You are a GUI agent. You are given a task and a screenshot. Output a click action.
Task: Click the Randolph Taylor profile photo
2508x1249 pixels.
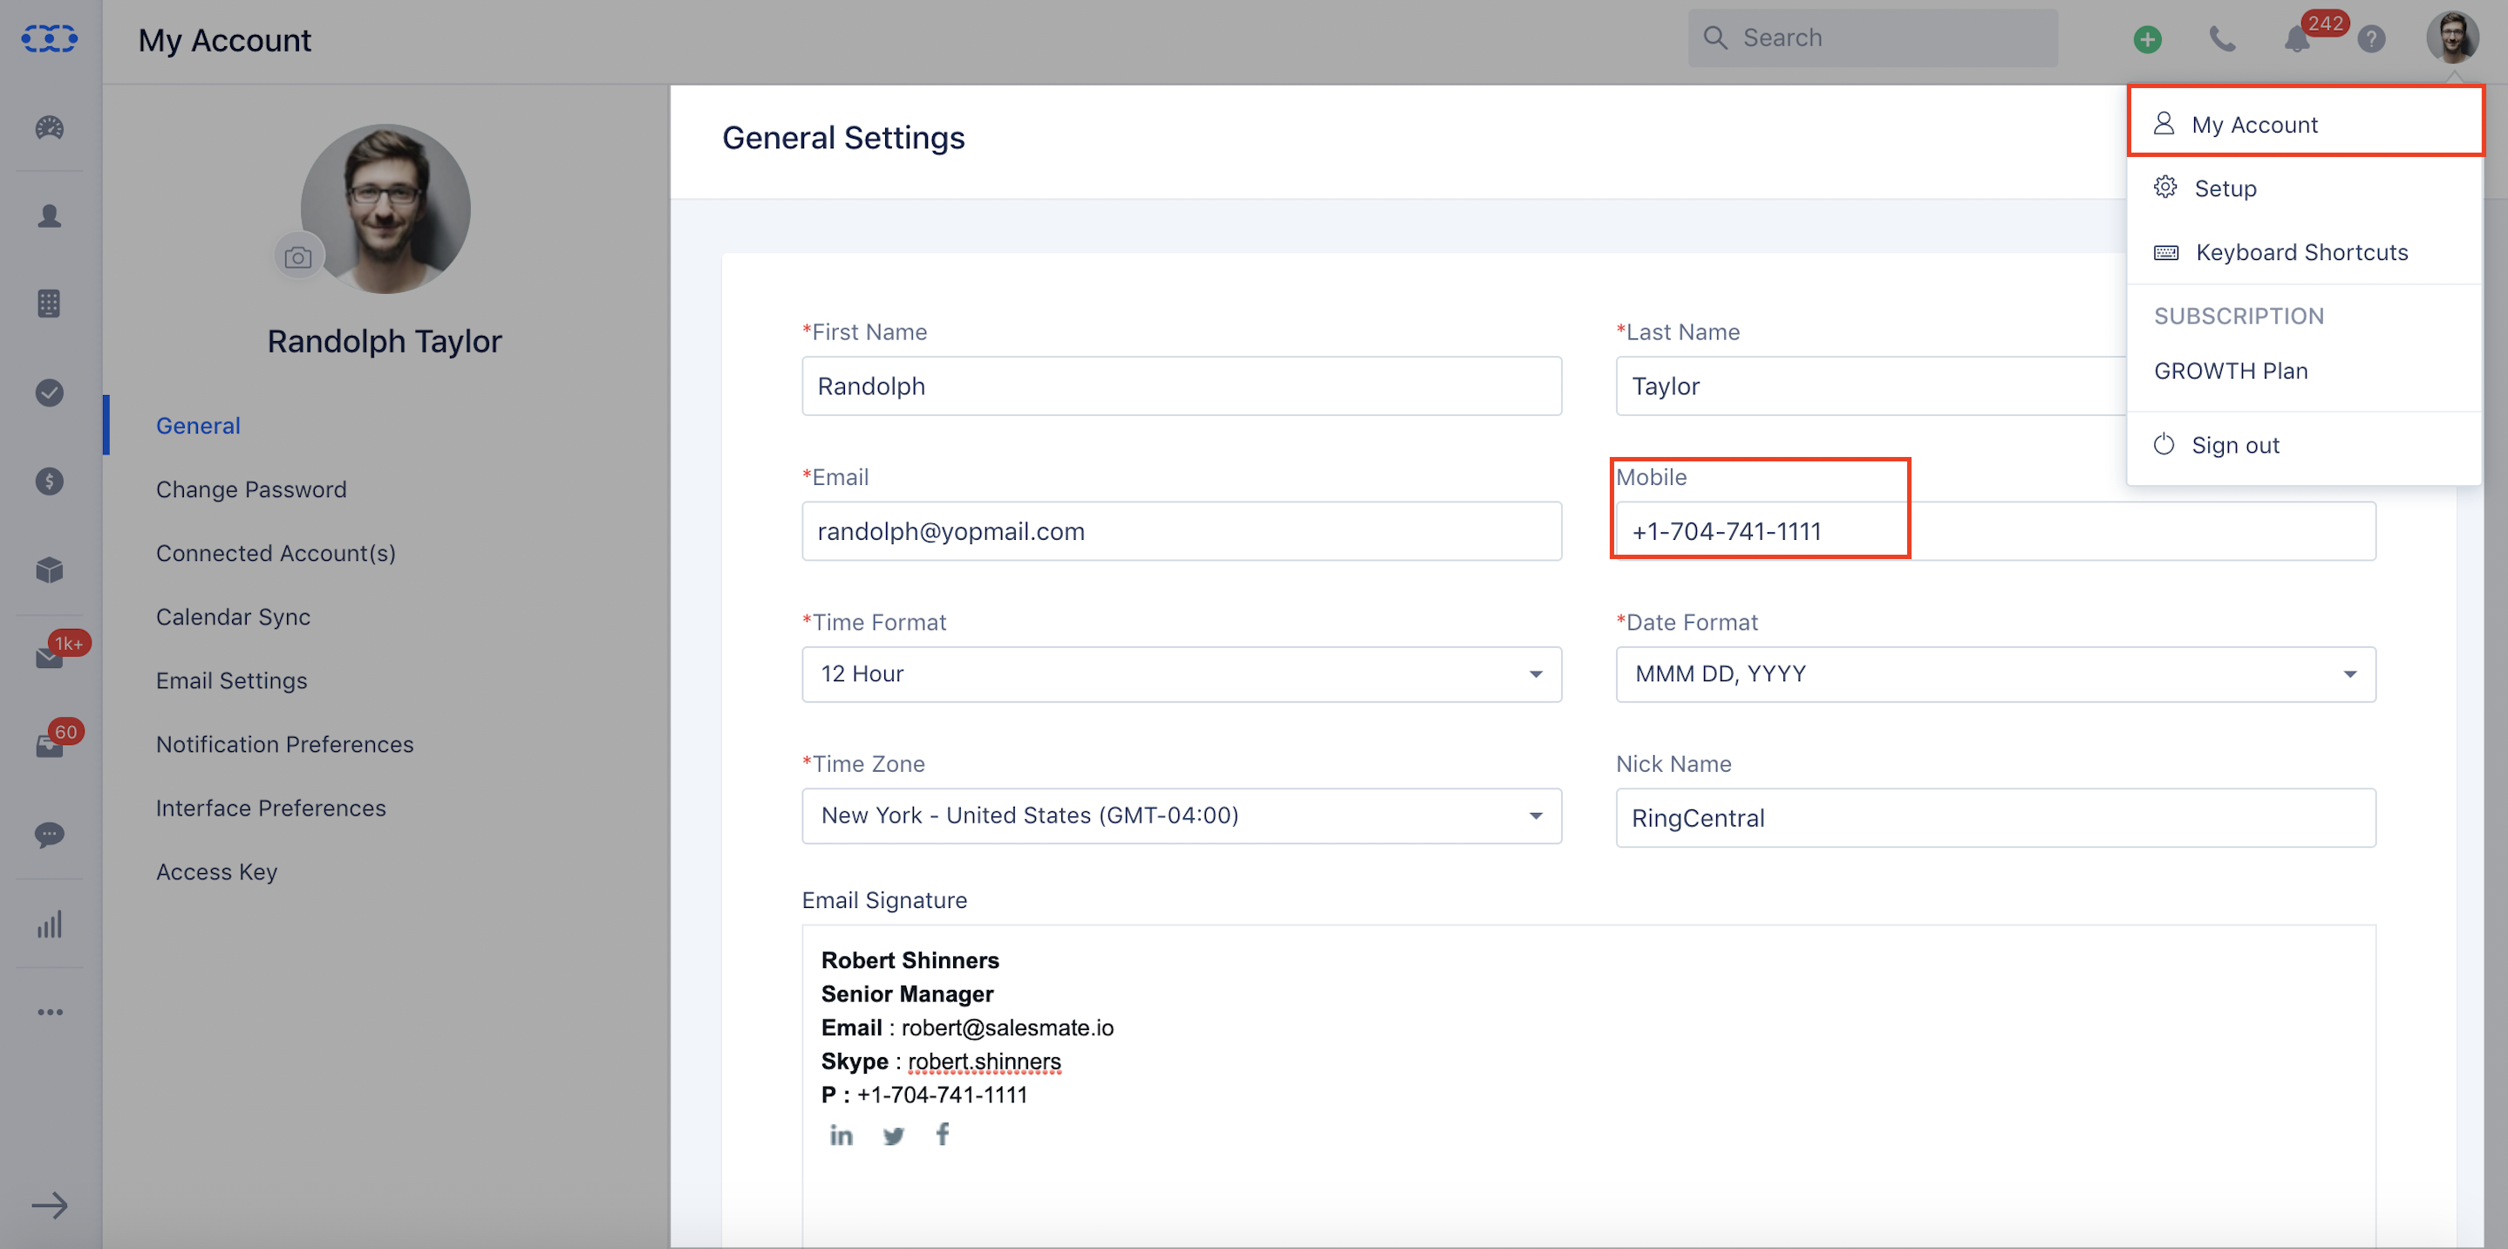coord(385,208)
